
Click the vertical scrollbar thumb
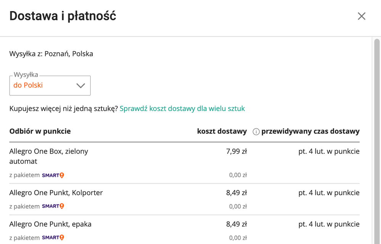(377, 141)
